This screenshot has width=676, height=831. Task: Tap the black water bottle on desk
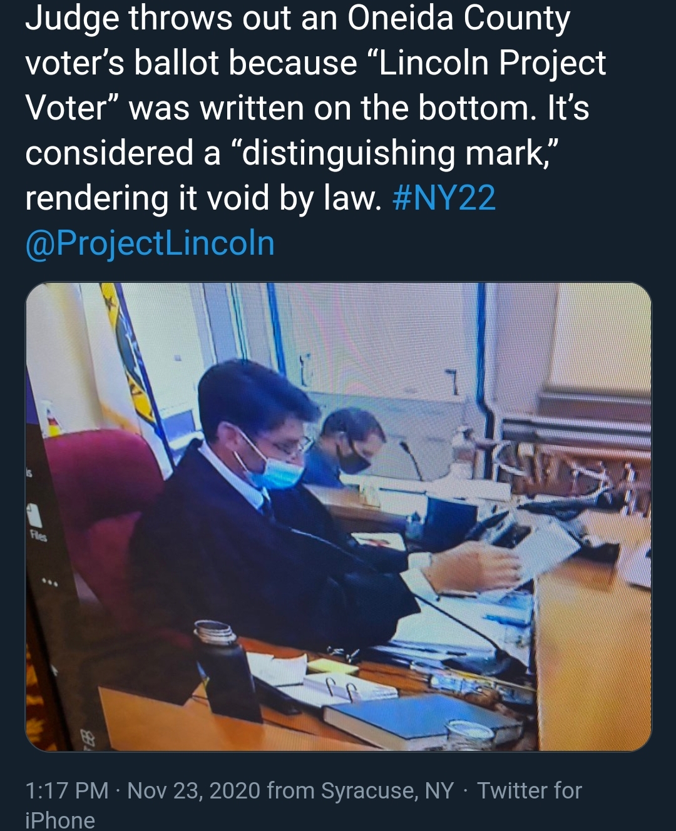(227, 671)
